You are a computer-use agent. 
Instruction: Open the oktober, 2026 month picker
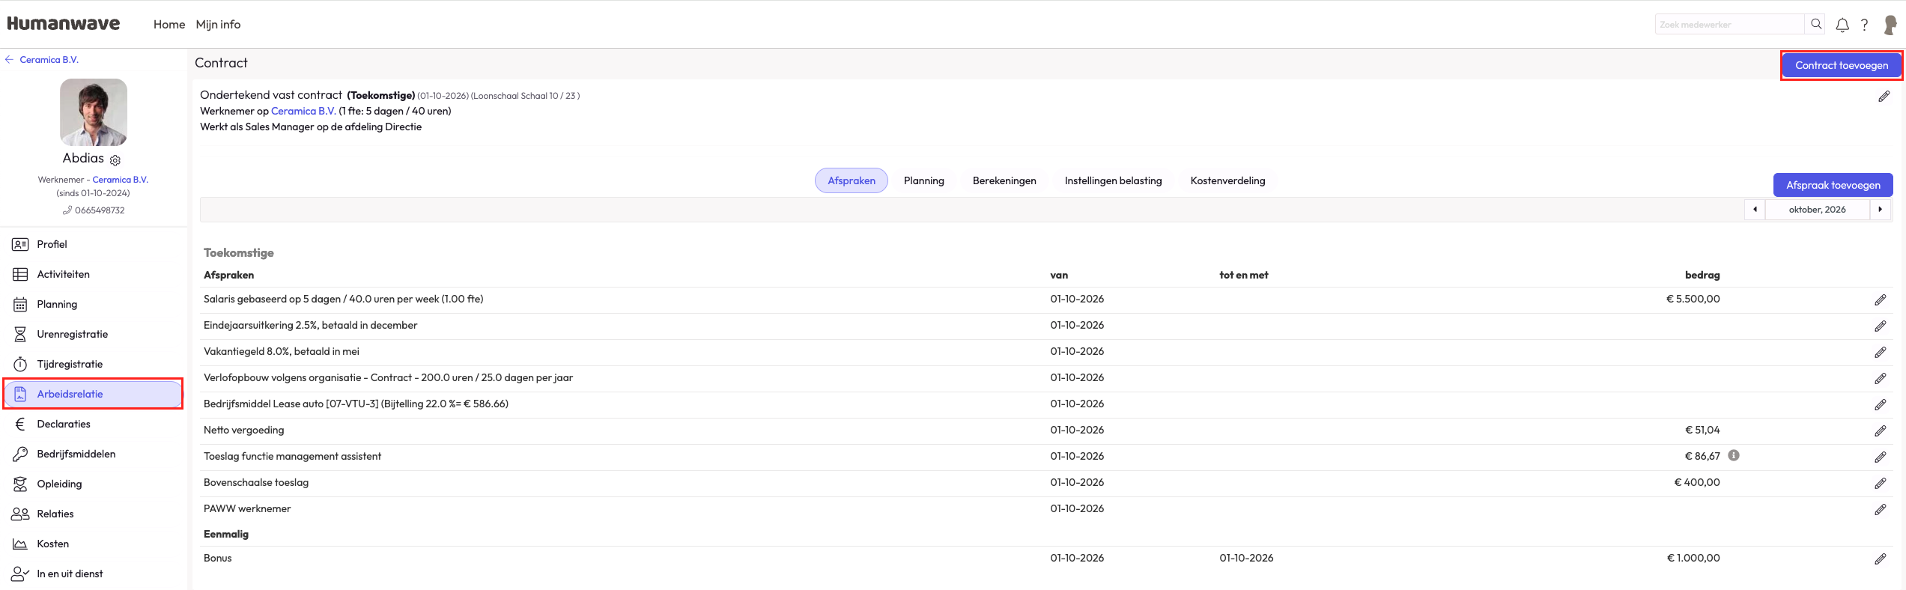1817,210
